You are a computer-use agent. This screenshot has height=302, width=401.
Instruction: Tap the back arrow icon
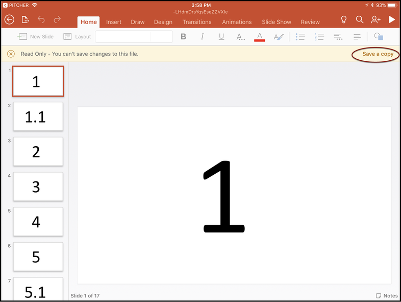[x=9, y=20]
